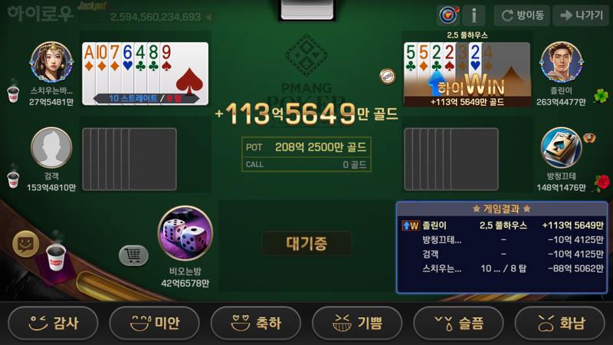
Task: Send the 화남 angry emote
Action: 560,324
